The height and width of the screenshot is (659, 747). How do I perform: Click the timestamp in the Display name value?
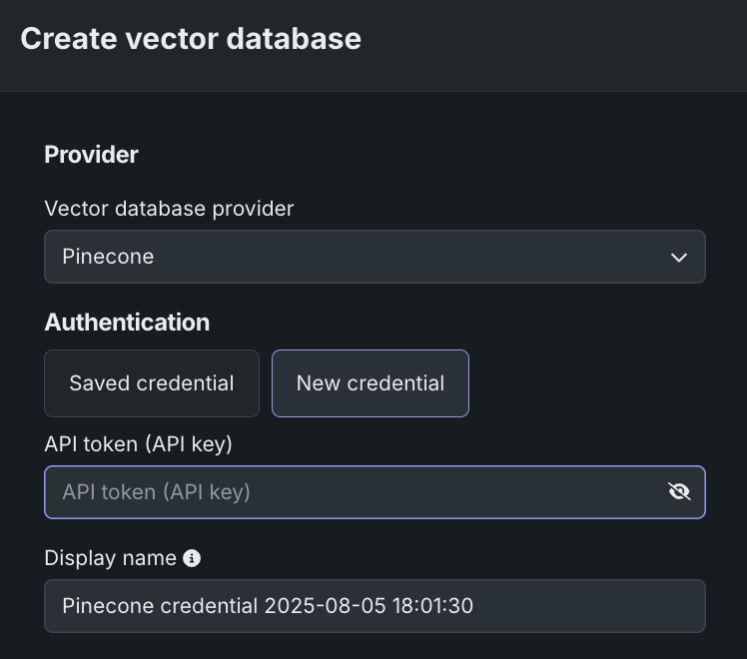(369, 606)
